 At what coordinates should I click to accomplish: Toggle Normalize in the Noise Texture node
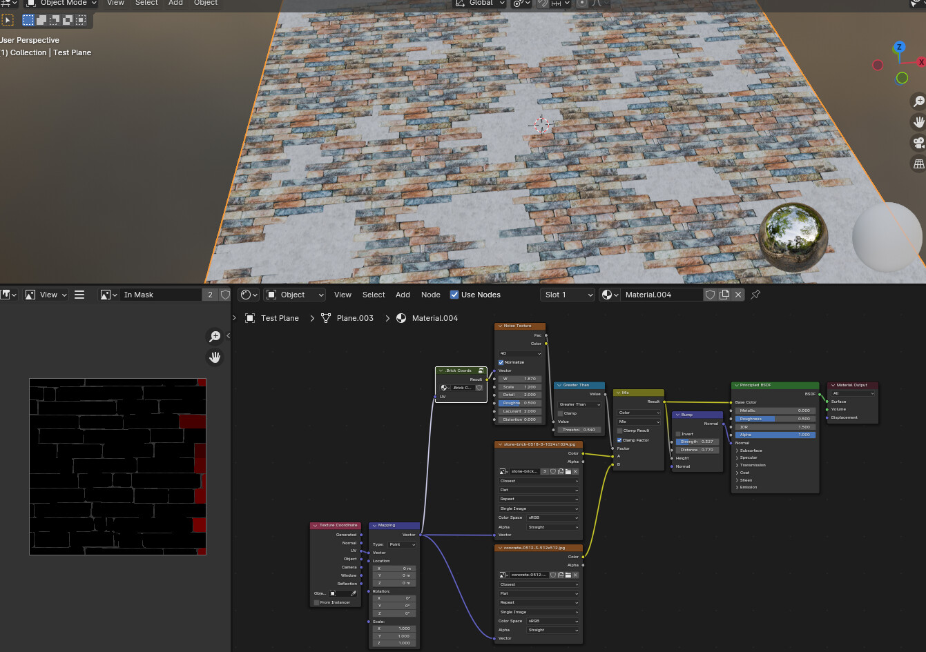501,362
